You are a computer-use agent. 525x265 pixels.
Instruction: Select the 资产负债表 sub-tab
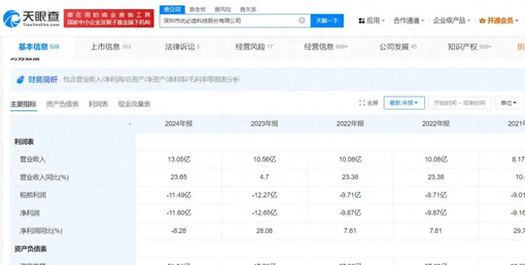tap(62, 104)
